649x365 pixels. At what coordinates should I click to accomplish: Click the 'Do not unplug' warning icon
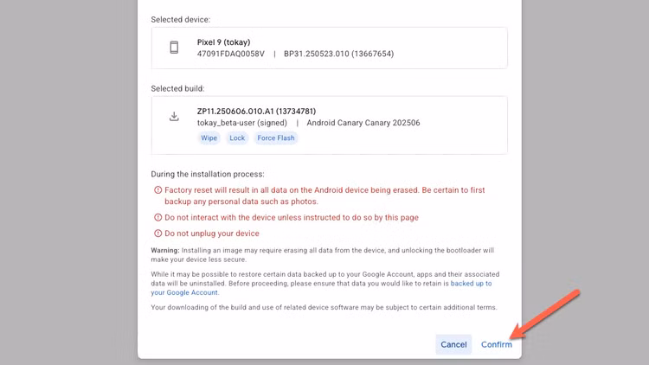click(157, 234)
